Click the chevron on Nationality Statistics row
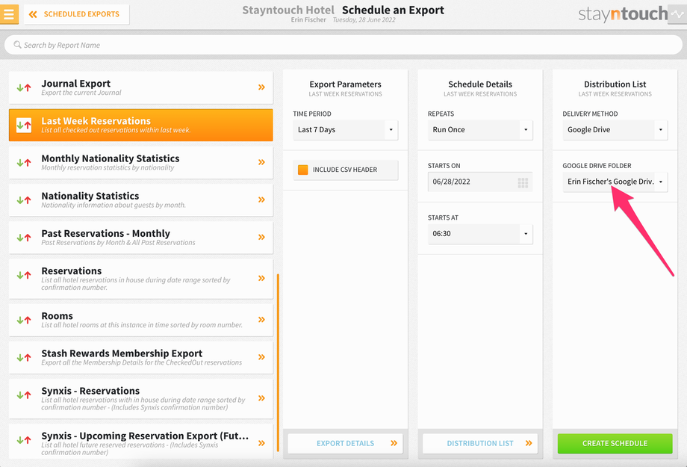687x467 pixels. (x=261, y=200)
